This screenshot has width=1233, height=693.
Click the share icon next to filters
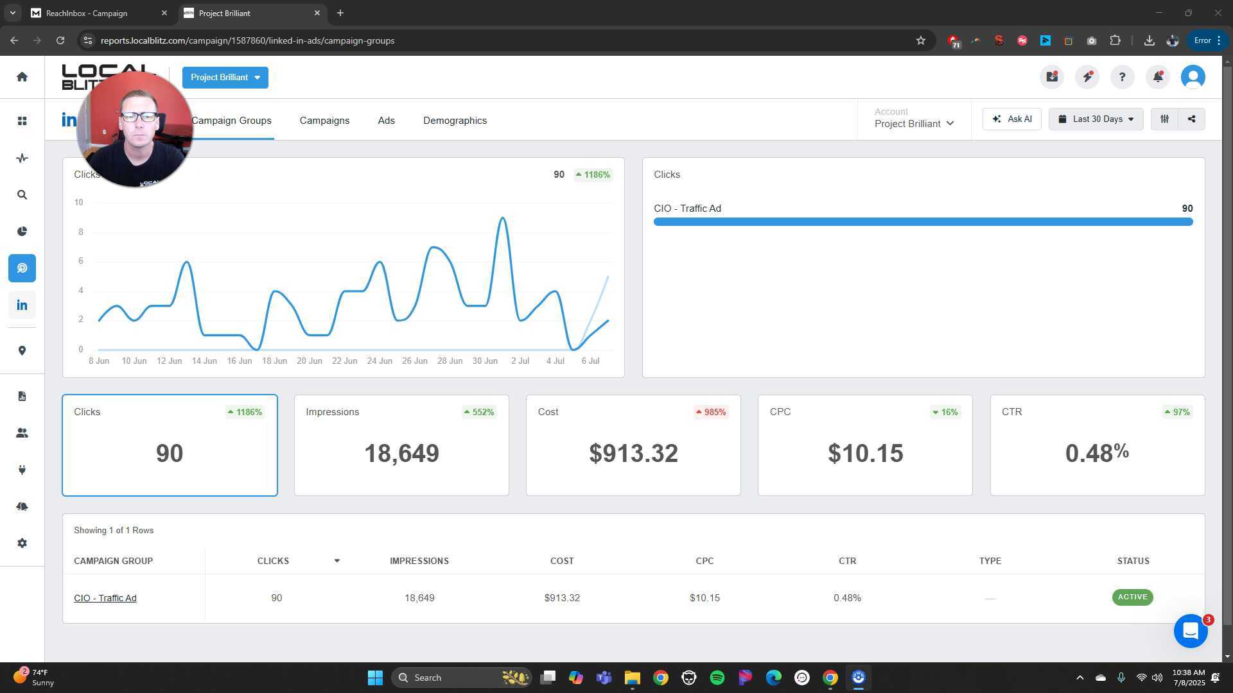point(1192,119)
